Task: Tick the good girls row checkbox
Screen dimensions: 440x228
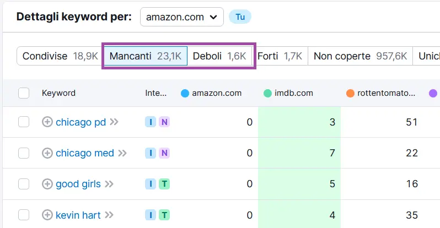Action: 24,184
